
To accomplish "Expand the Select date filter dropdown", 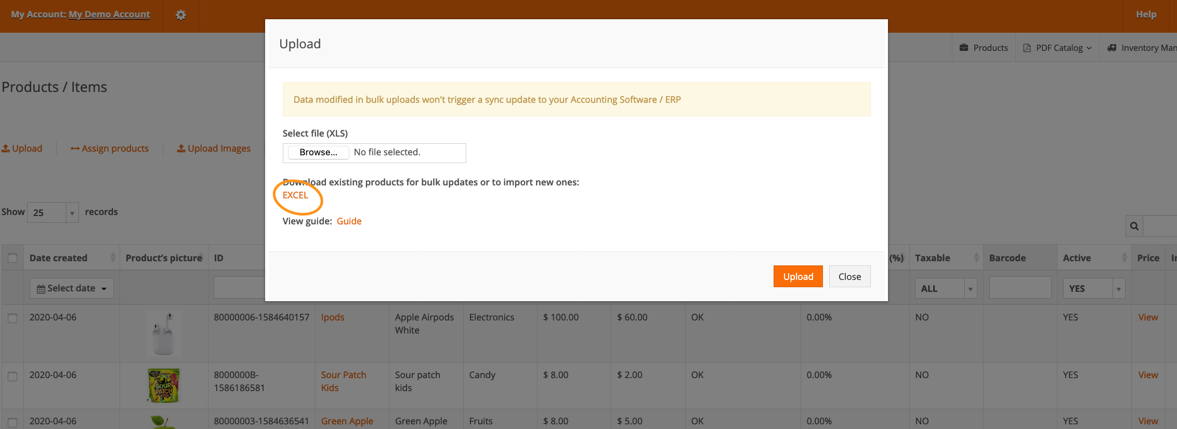I will 71,288.
